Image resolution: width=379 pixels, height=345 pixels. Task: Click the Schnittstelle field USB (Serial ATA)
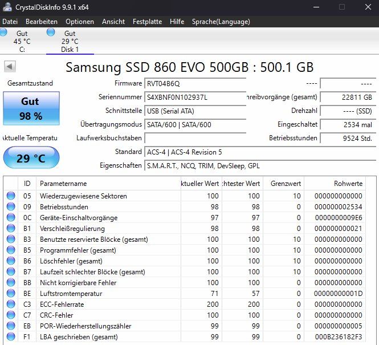[195, 111]
